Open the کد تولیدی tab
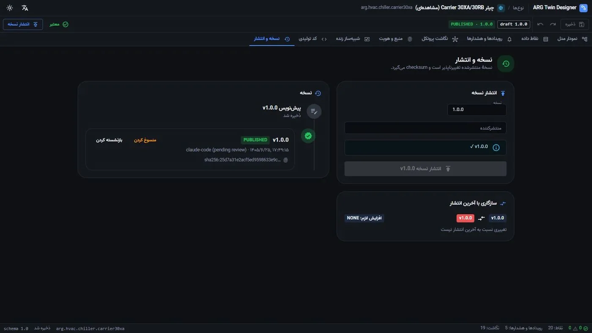The width and height of the screenshot is (592, 333). (313, 39)
